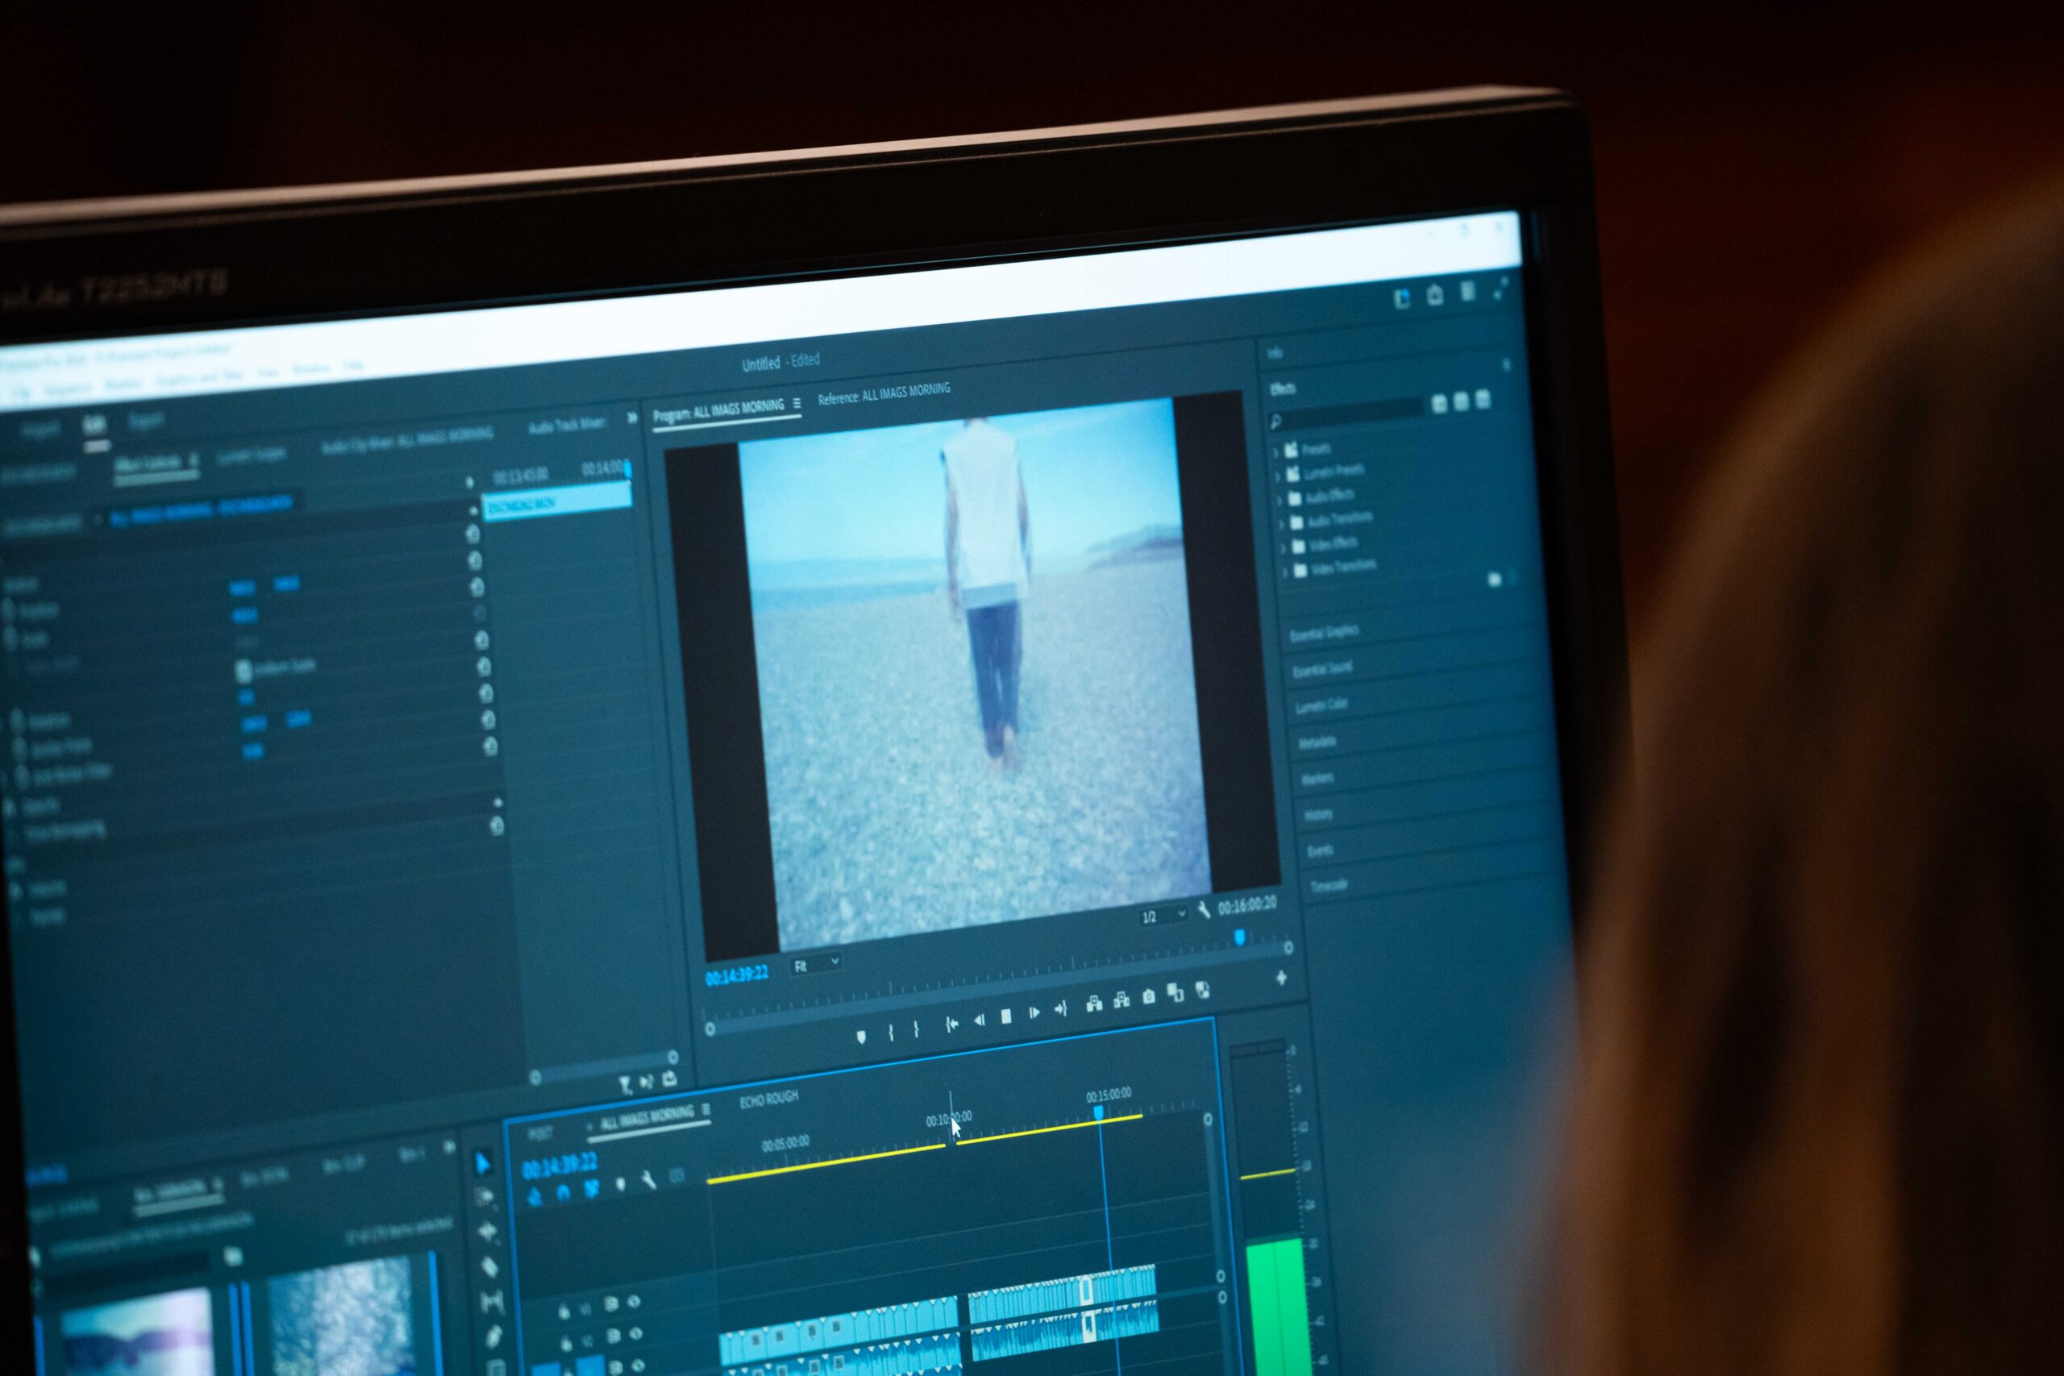The width and height of the screenshot is (2064, 1376).
Task: Stop playback in Program monitor
Action: [1006, 1016]
